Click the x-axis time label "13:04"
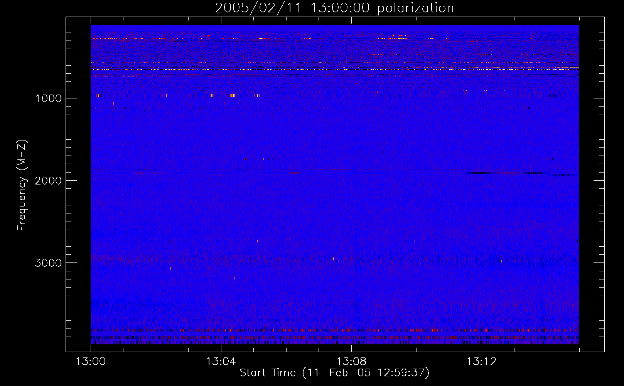 [x=221, y=362]
